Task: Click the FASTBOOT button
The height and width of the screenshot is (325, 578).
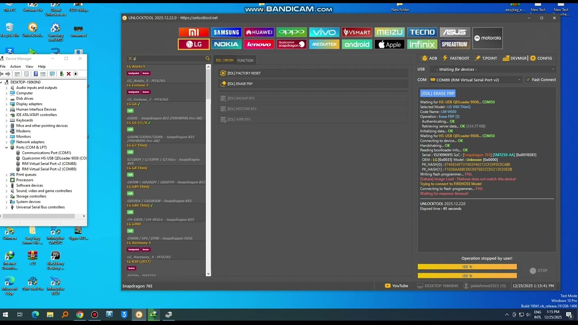Action: [x=456, y=58]
